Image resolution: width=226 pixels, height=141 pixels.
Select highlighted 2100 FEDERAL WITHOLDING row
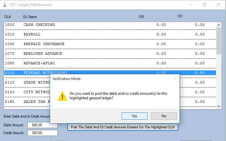[110, 73]
